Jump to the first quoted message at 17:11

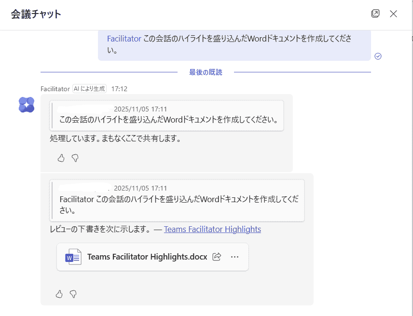pos(167,115)
